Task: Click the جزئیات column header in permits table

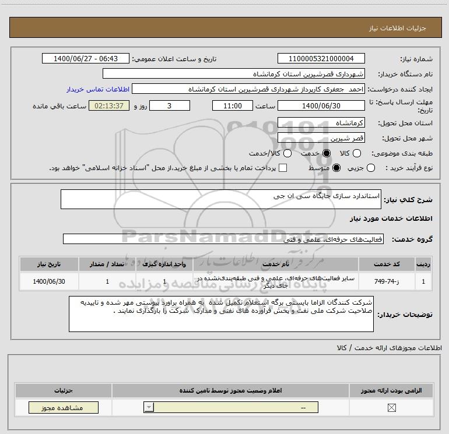Action: (64, 390)
